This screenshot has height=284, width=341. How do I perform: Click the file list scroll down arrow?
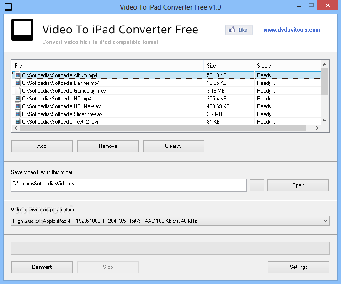[x=325, y=121]
